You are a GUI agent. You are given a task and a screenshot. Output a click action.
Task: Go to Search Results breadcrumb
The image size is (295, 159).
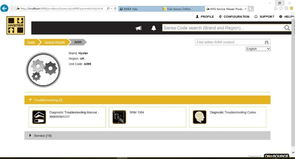coord(55,42)
